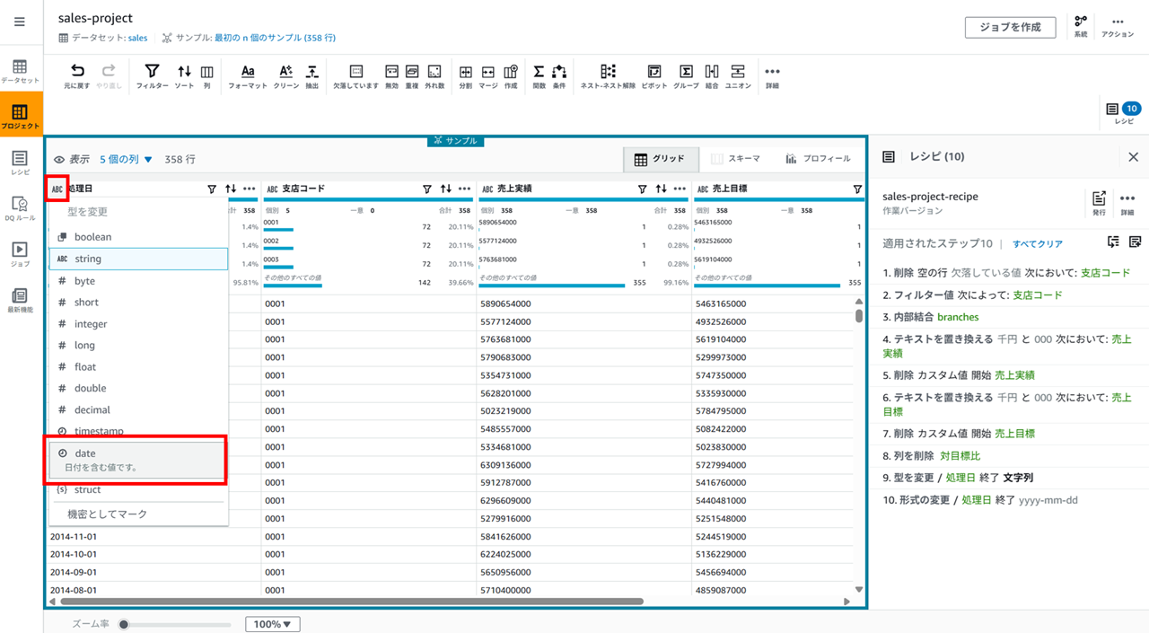Toggle the Recipe (レシピ) panel button with badge 10
The width and height of the screenshot is (1149, 633).
1124,113
